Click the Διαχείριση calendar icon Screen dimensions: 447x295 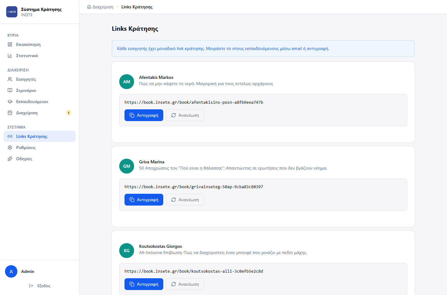point(10,113)
